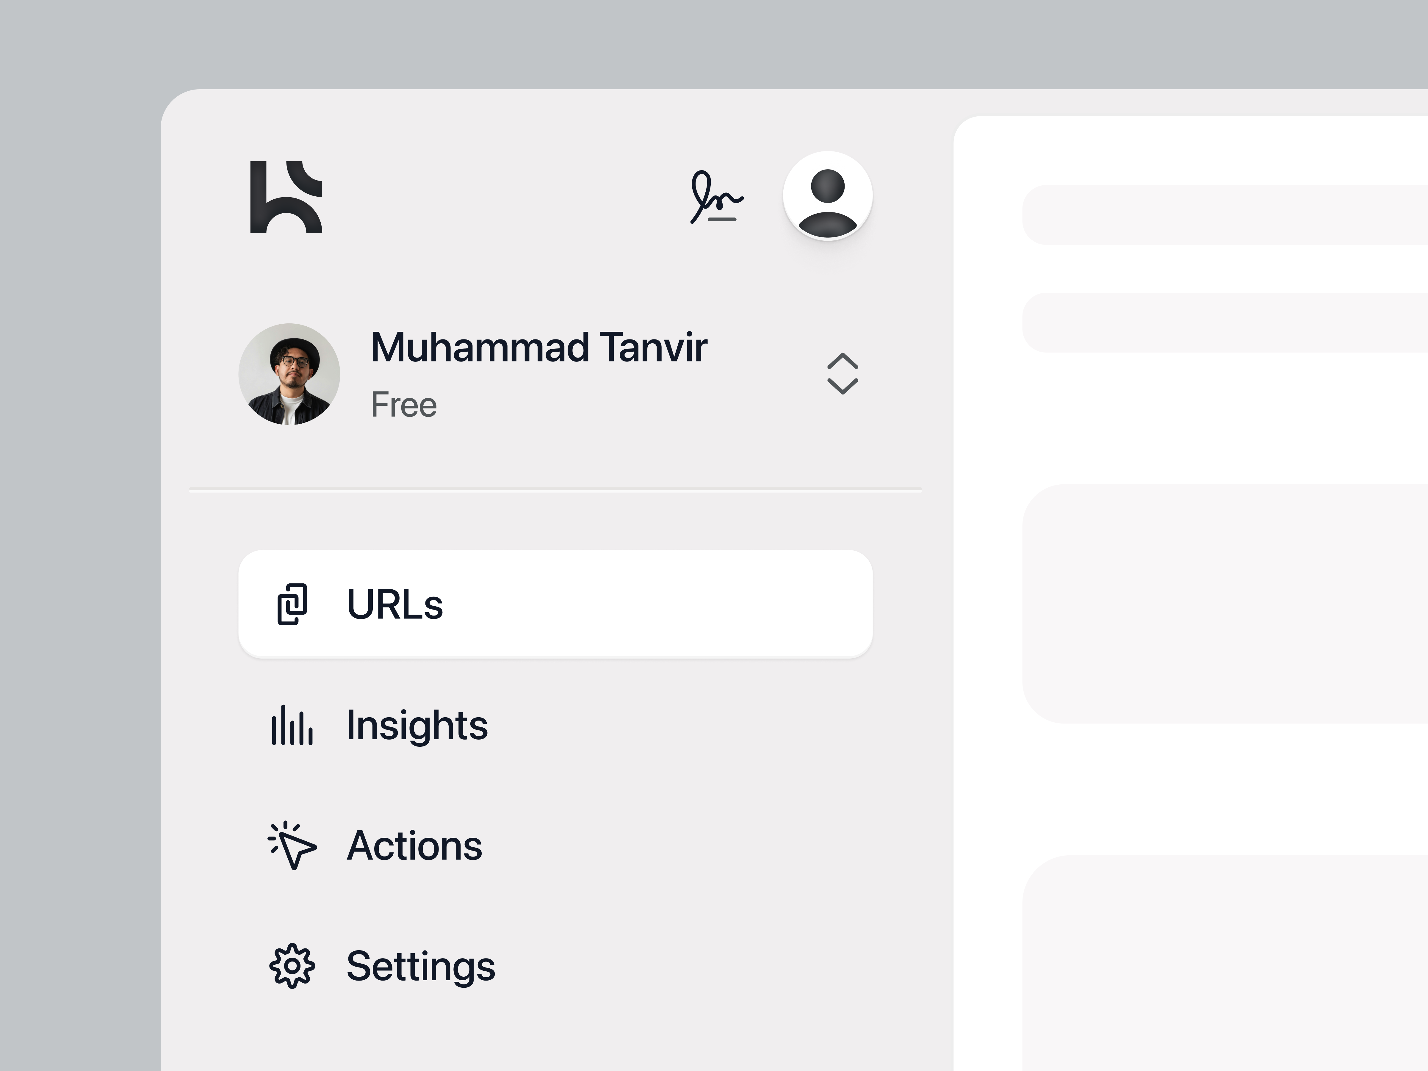Open the Actions section
The width and height of the screenshot is (1428, 1071).
[414, 846]
